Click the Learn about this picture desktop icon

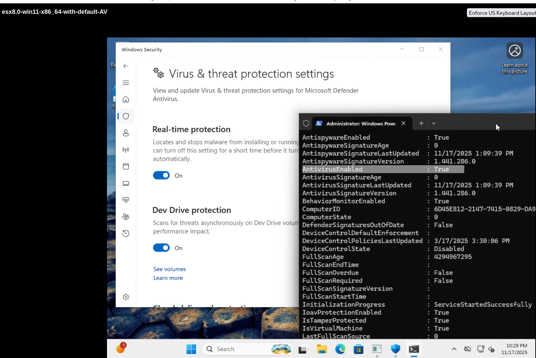click(515, 58)
